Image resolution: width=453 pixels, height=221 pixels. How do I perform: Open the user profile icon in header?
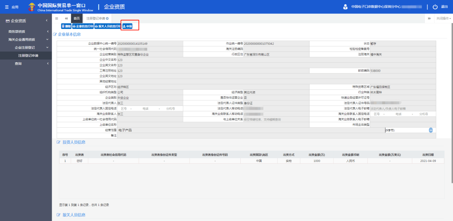[345, 7]
